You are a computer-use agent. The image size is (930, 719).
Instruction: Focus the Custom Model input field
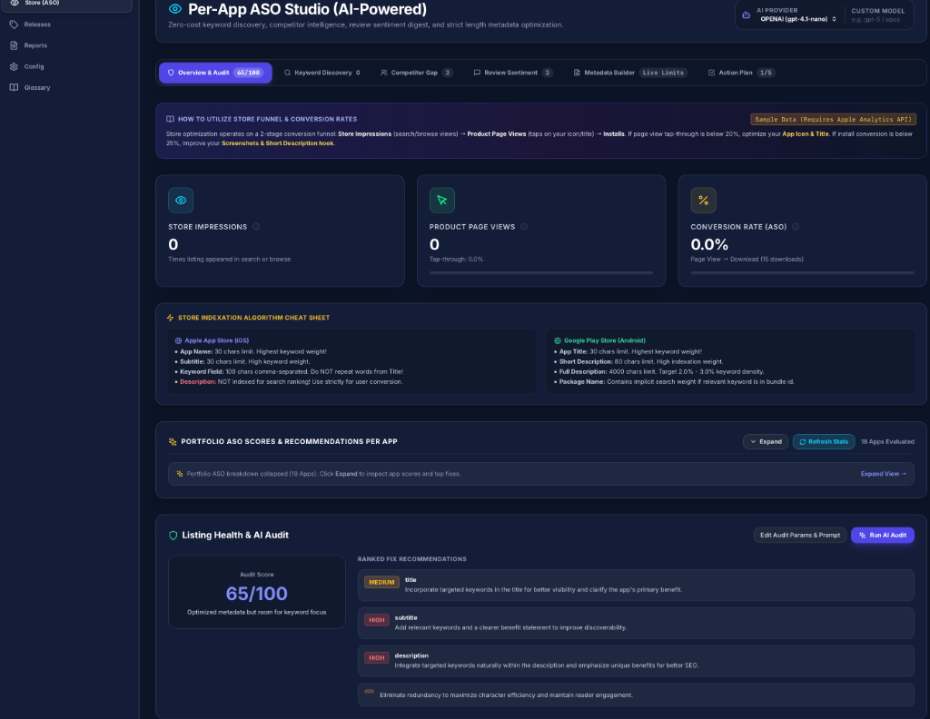[x=878, y=20]
